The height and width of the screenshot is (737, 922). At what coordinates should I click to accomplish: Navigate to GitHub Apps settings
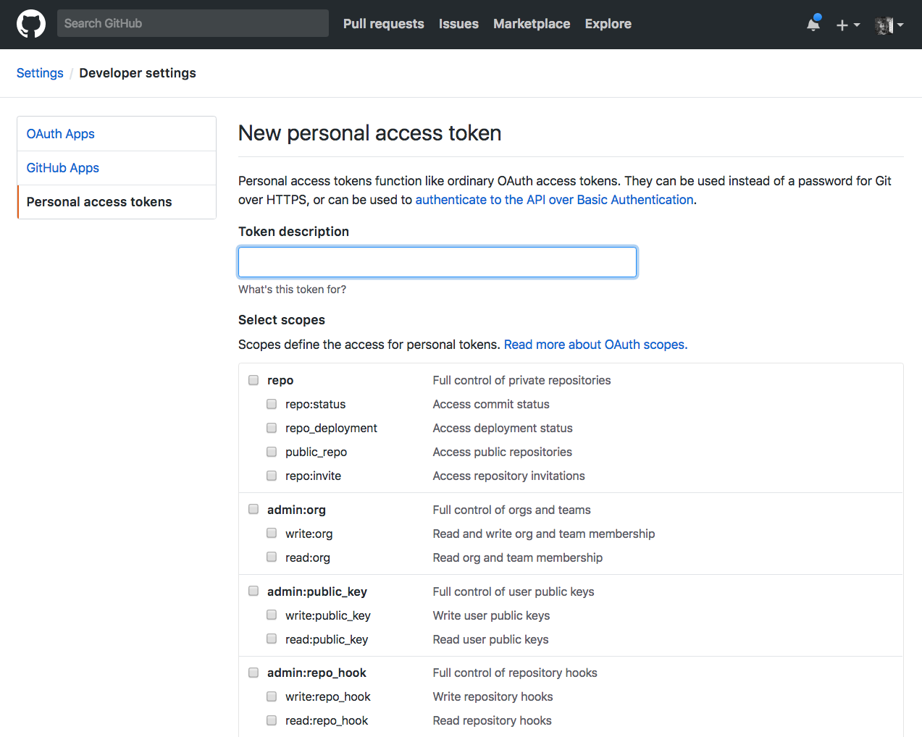coord(62,167)
